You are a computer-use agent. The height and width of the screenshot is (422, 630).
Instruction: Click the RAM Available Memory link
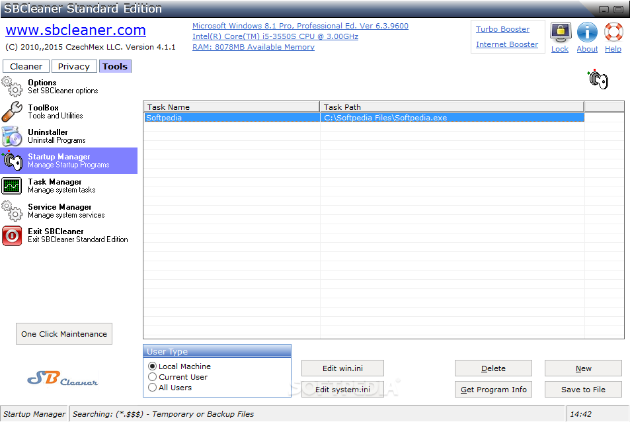coord(253,47)
